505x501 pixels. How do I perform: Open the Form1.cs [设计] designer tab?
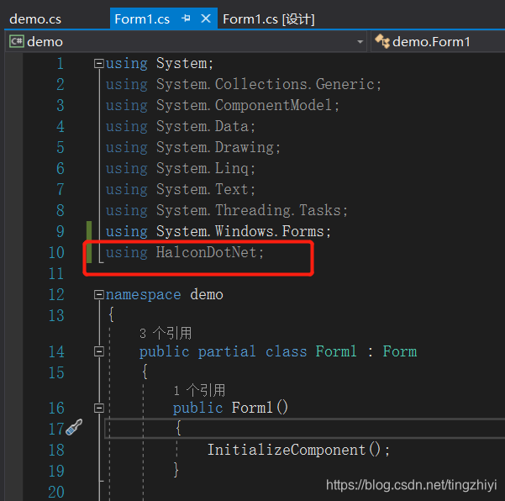click(269, 19)
